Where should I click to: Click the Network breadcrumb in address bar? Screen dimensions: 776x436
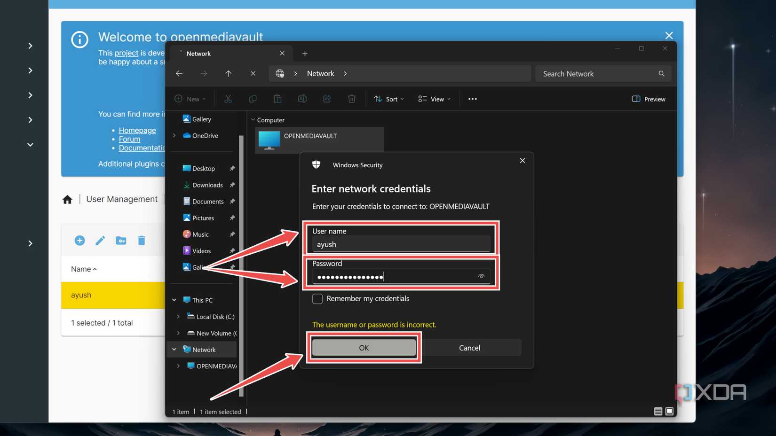320,73
